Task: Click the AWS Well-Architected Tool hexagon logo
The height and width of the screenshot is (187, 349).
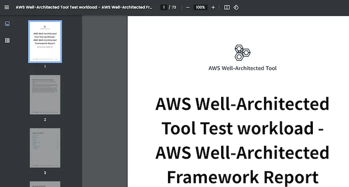Action: (243, 53)
